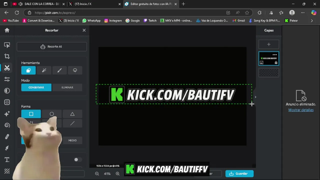
Task: Open the browser profile avatar
Action: click(292, 13)
